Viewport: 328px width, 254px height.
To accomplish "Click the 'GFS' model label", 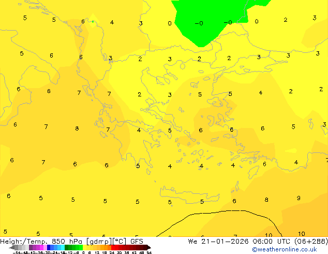I will [137, 242].
